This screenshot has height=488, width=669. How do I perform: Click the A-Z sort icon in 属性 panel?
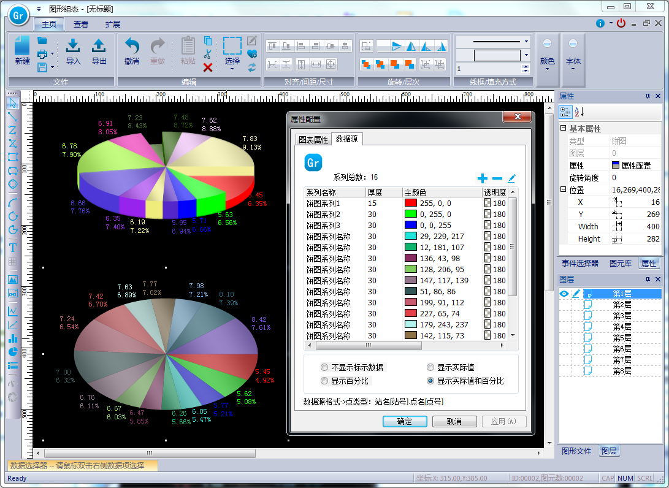click(x=579, y=112)
